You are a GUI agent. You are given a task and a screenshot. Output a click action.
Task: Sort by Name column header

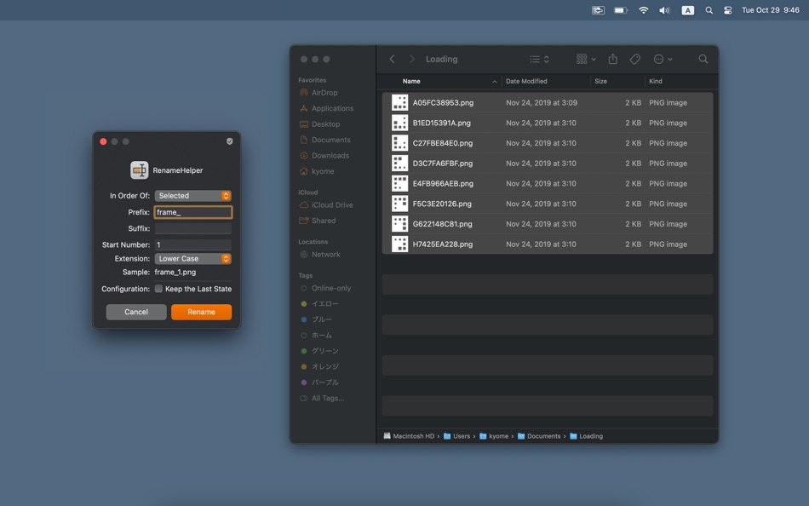pos(411,81)
